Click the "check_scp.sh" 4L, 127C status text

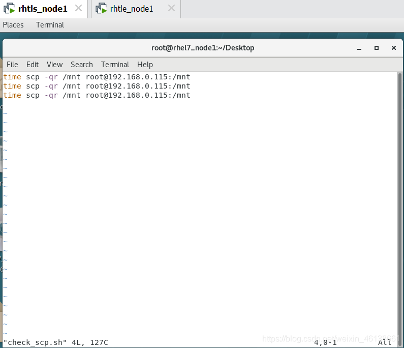coord(56,342)
